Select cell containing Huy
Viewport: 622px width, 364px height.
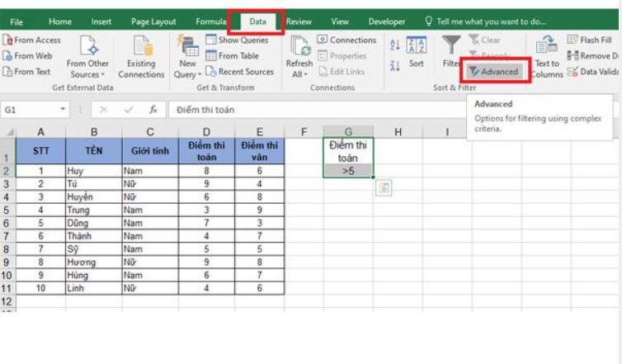coord(93,171)
